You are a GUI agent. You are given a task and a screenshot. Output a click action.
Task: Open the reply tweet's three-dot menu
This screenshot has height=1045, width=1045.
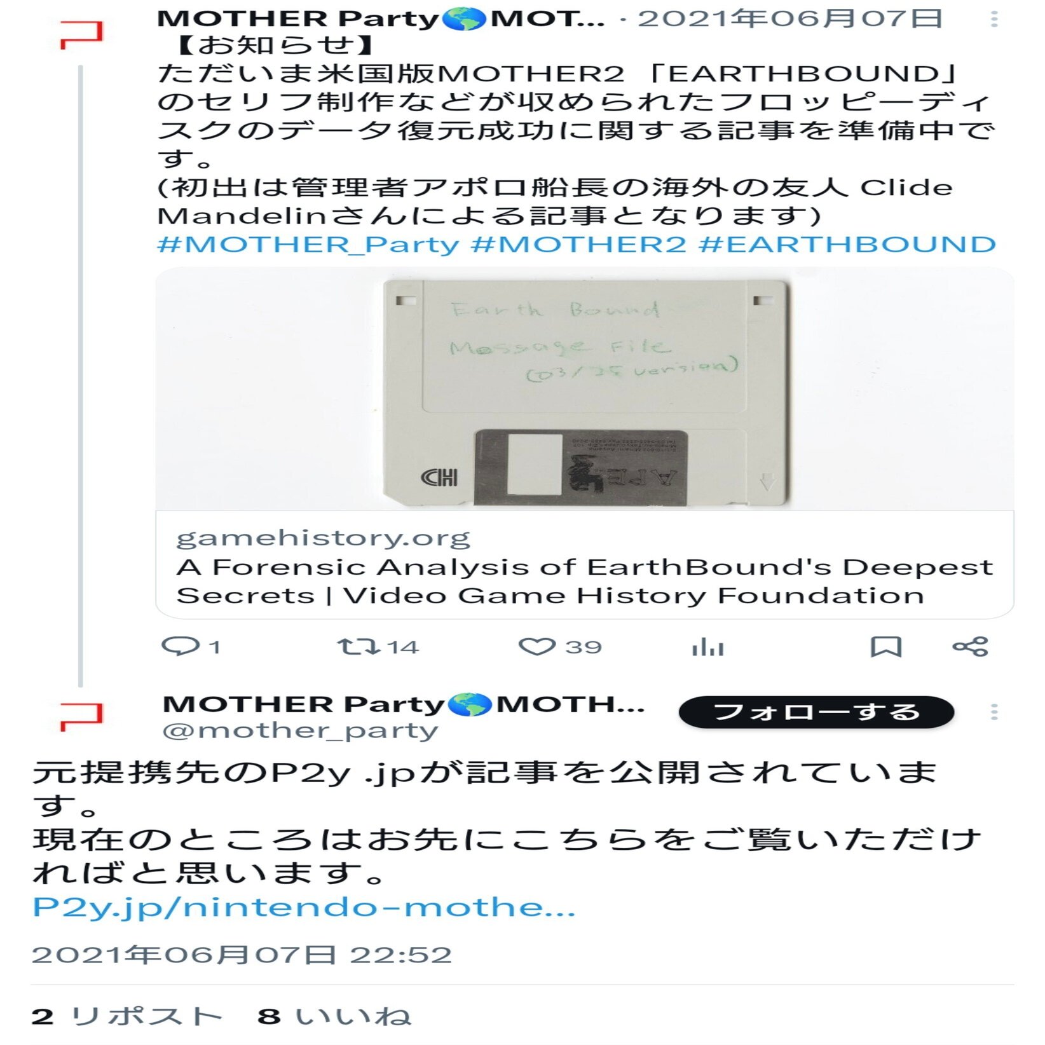click(994, 712)
